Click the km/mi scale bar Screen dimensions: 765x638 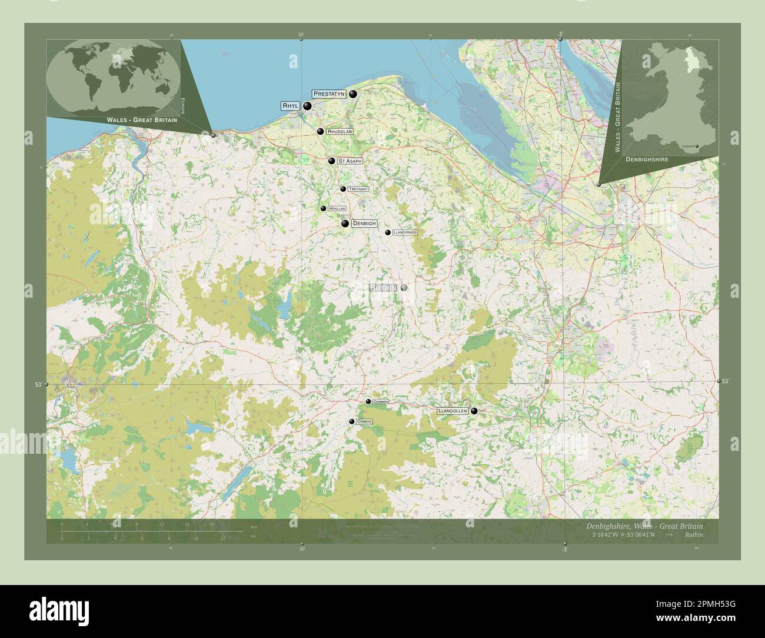[x=152, y=531]
